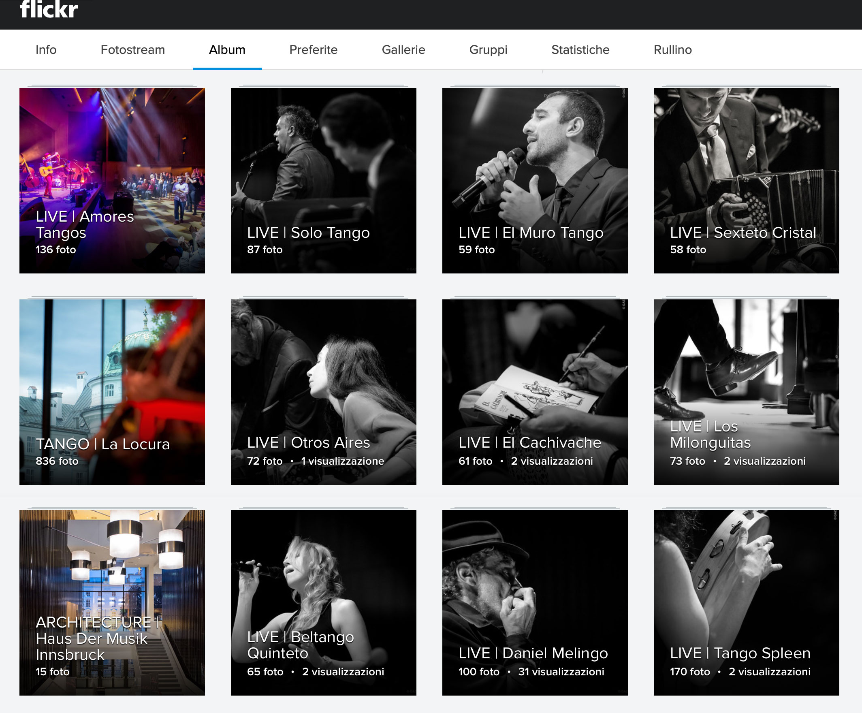Click the Flickr logo
Viewport: 862px width, 713px height.
49,9
